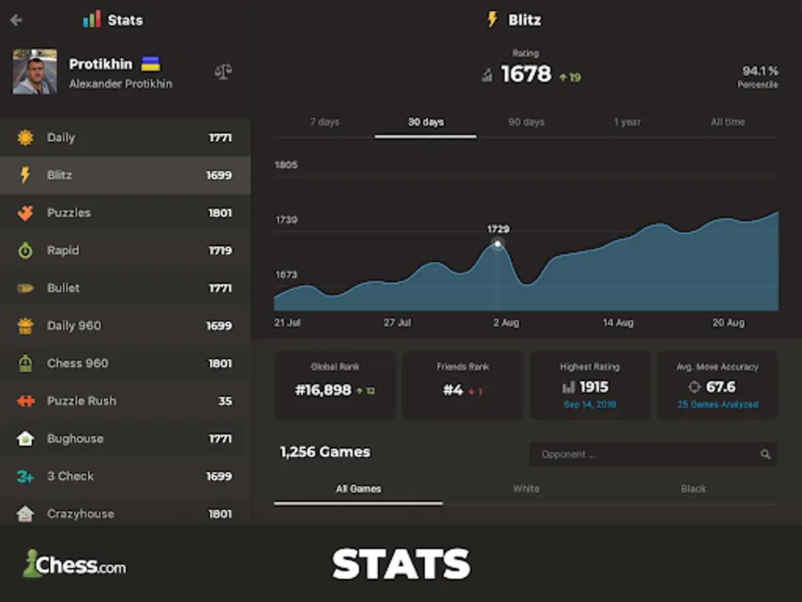Click the Ukrainian flag next to Protikhin
The height and width of the screenshot is (602, 802).
pyautogui.click(x=150, y=64)
